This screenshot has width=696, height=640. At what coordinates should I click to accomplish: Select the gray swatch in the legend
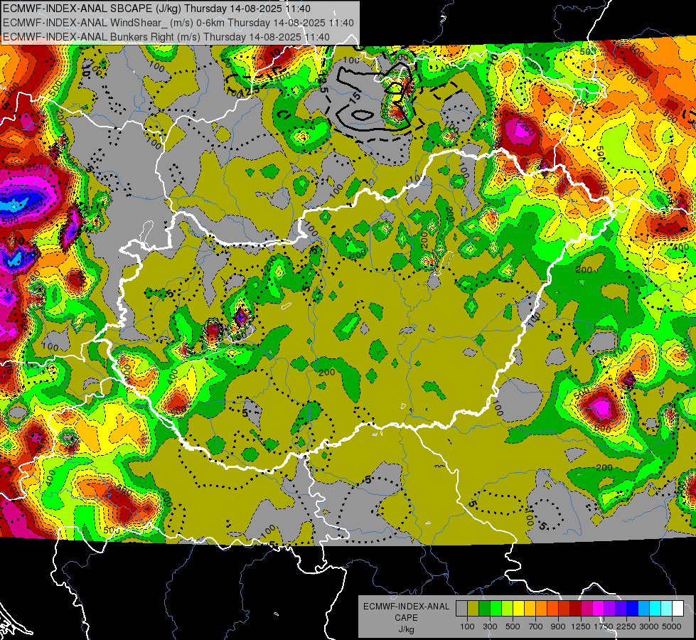tap(461, 608)
